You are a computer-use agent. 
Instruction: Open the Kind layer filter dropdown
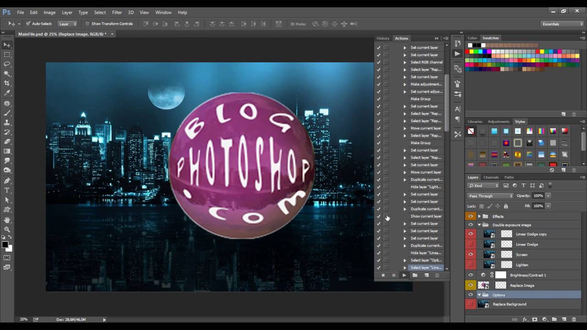(x=483, y=186)
